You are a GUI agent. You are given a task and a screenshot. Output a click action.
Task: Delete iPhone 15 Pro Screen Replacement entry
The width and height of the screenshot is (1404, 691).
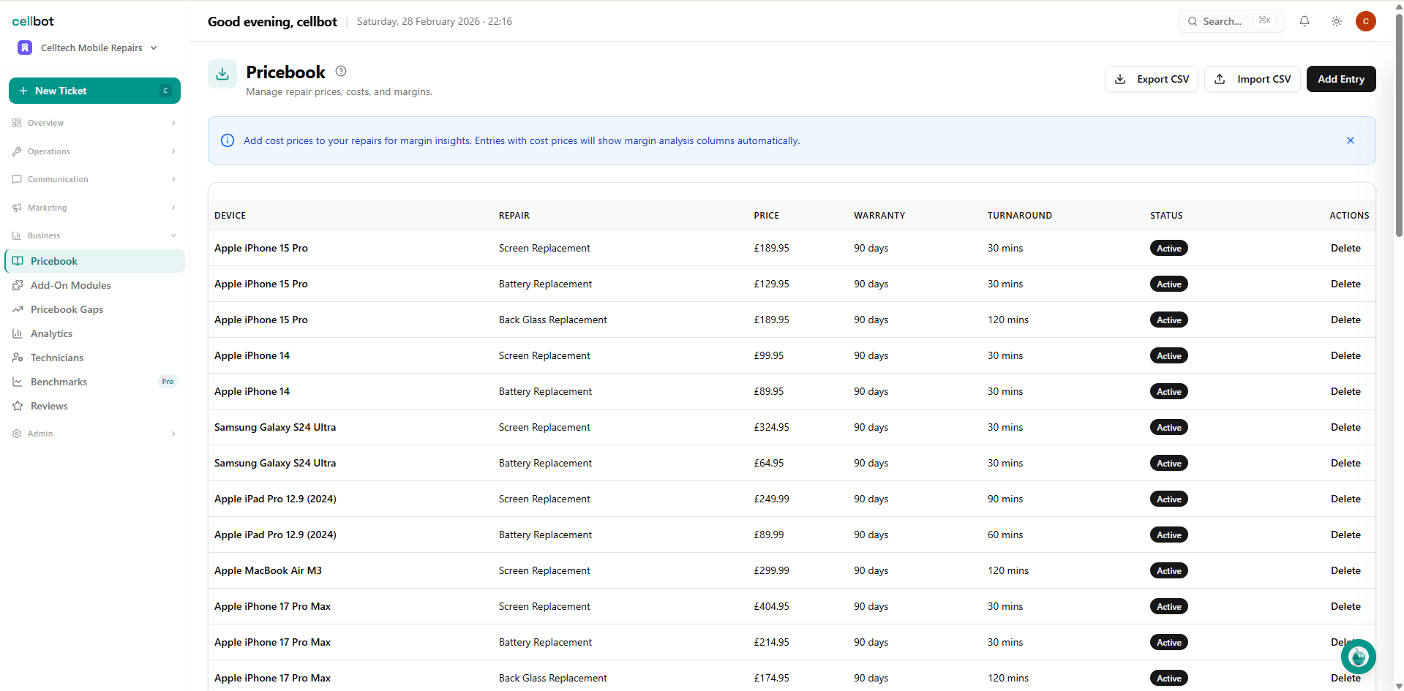pos(1345,248)
